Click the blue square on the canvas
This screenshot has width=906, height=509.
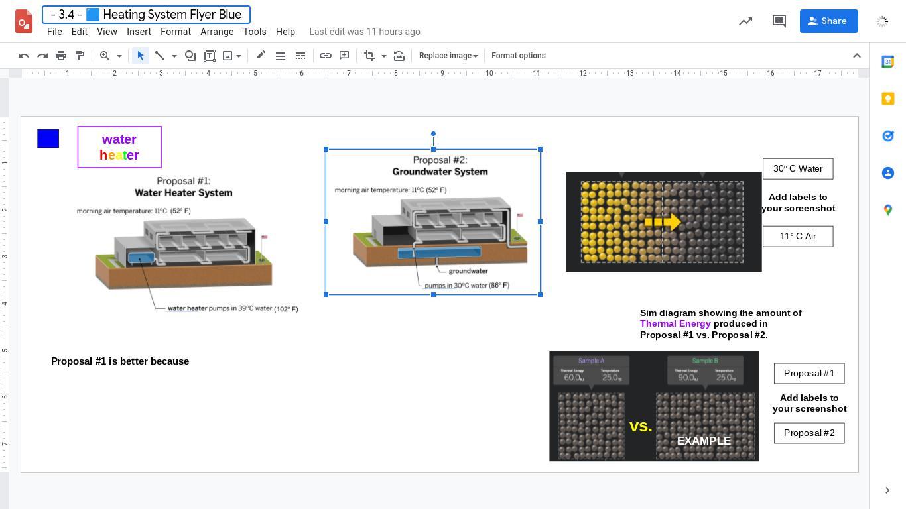point(48,139)
